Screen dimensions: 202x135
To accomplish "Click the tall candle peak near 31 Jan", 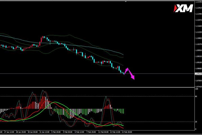I will pyautogui.click(x=43, y=37).
